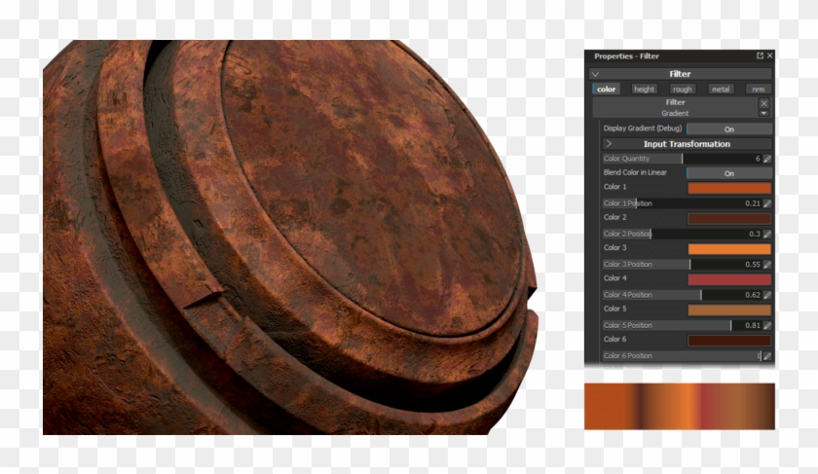Edit Color 2 Position with pencil icon
The image size is (818, 474).
tap(767, 234)
